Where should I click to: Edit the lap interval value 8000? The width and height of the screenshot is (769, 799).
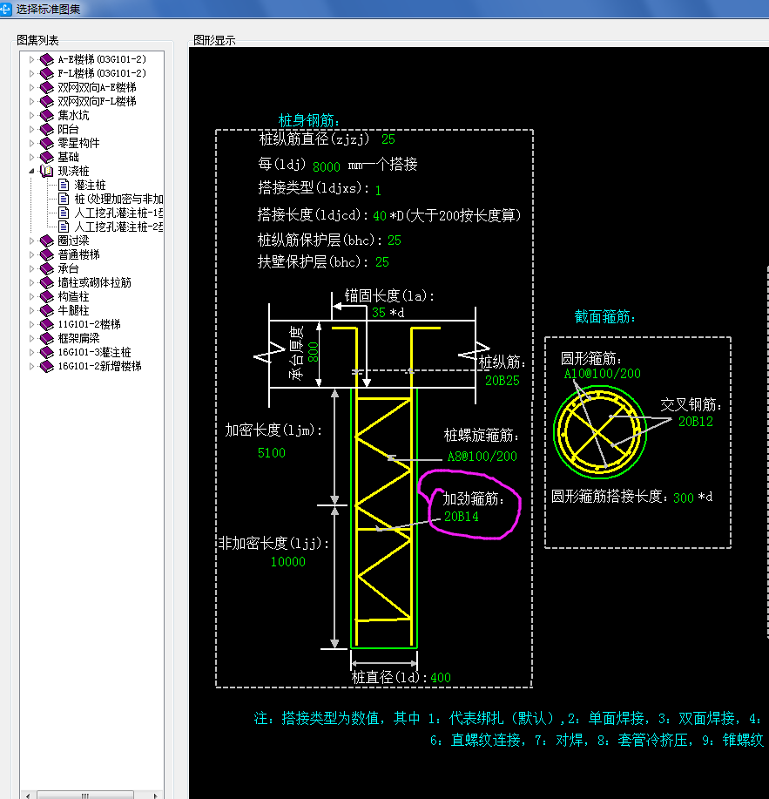327,166
